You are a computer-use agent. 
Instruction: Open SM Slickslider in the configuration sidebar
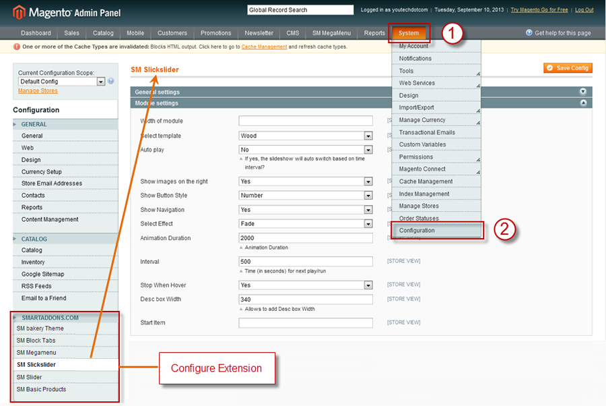coord(65,365)
